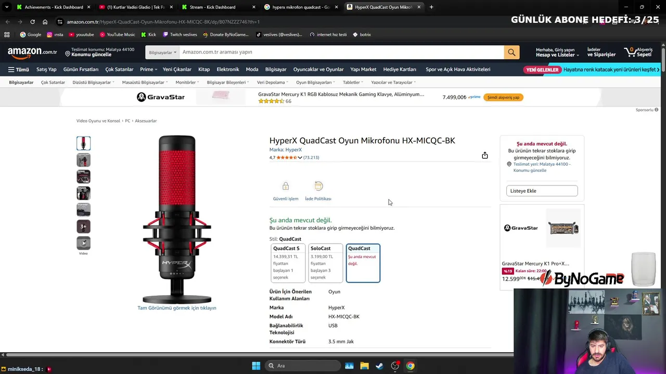Switch to hyperx mikrofon quadcast Google tab
The image size is (666, 374).
pyautogui.click(x=301, y=7)
